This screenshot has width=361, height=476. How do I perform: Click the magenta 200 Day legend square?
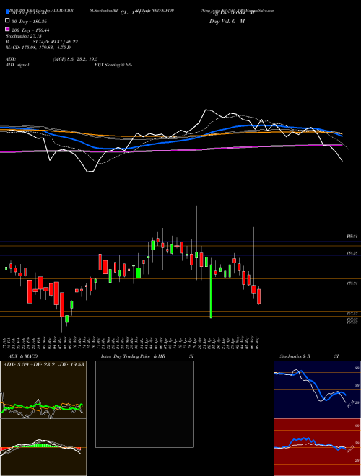(x=8, y=30)
